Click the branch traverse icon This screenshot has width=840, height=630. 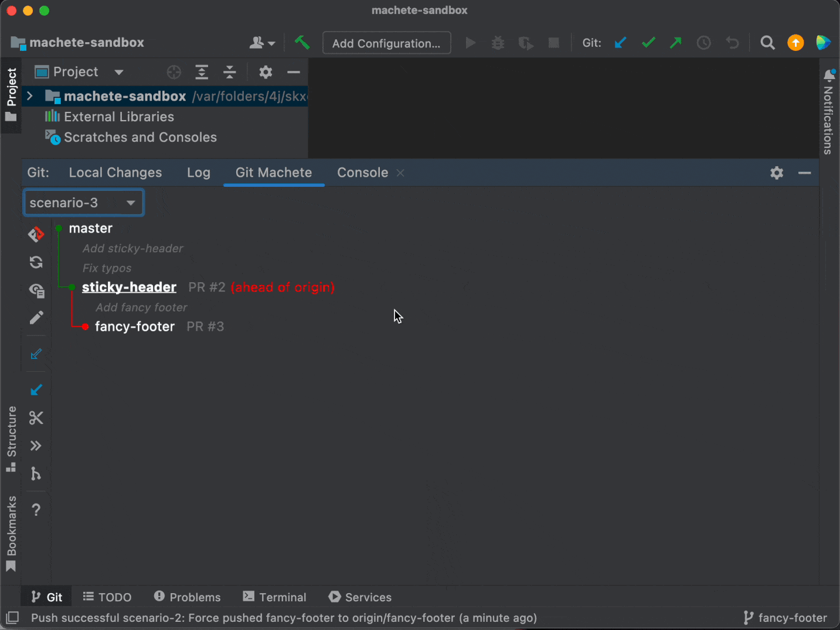pos(36,473)
